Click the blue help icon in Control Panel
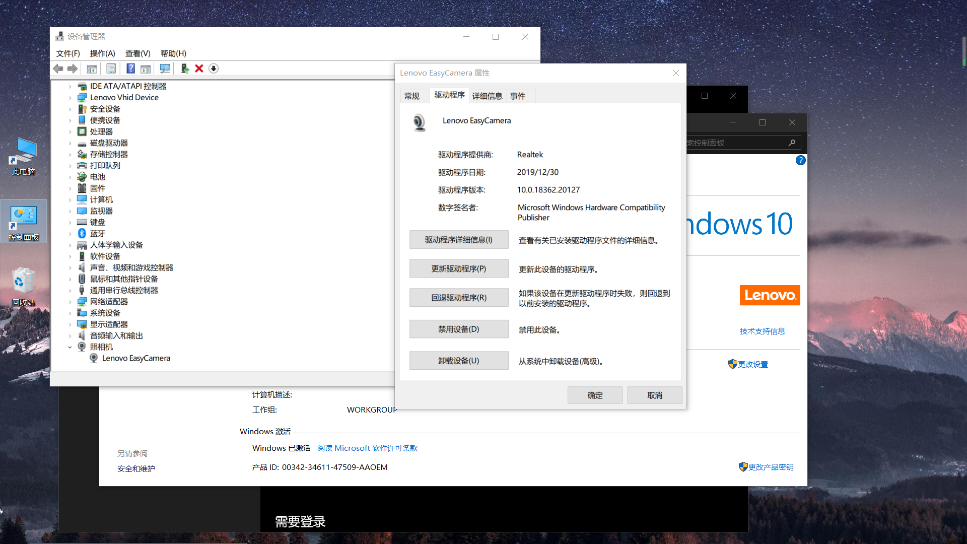Screen dimensions: 967x544 pyautogui.click(x=800, y=160)
